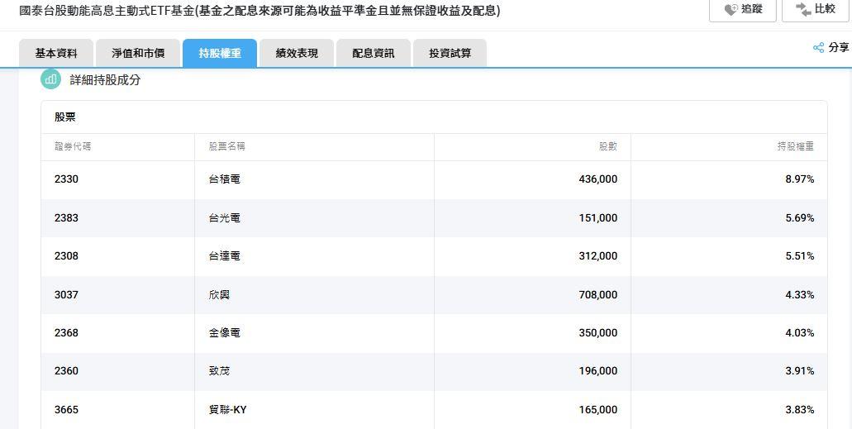Image resolution: width=852 pixels, height=429 pixels.
Task: Click weight 3.83%
Action: click(x=800, y=410)
